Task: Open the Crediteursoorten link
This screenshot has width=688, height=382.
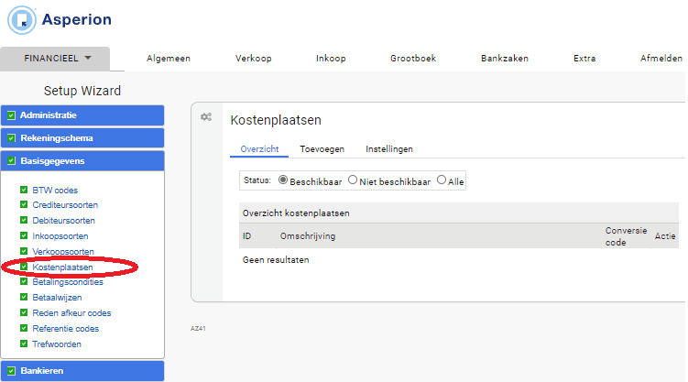Action: [65, 205]
